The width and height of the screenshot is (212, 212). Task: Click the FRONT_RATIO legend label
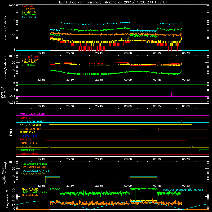point(30,189)
